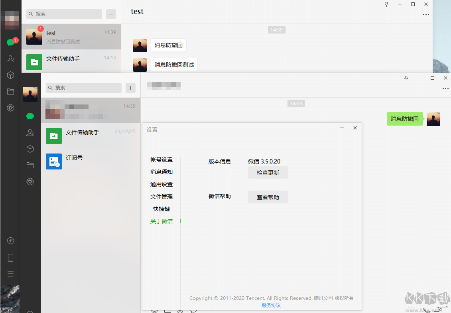
Task: Switch to the 消息通知 settings section
Action: [x=161, y=172]
